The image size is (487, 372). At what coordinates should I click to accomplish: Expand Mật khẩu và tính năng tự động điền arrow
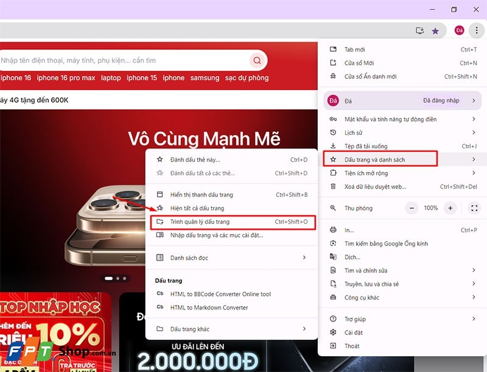(474, 119)
